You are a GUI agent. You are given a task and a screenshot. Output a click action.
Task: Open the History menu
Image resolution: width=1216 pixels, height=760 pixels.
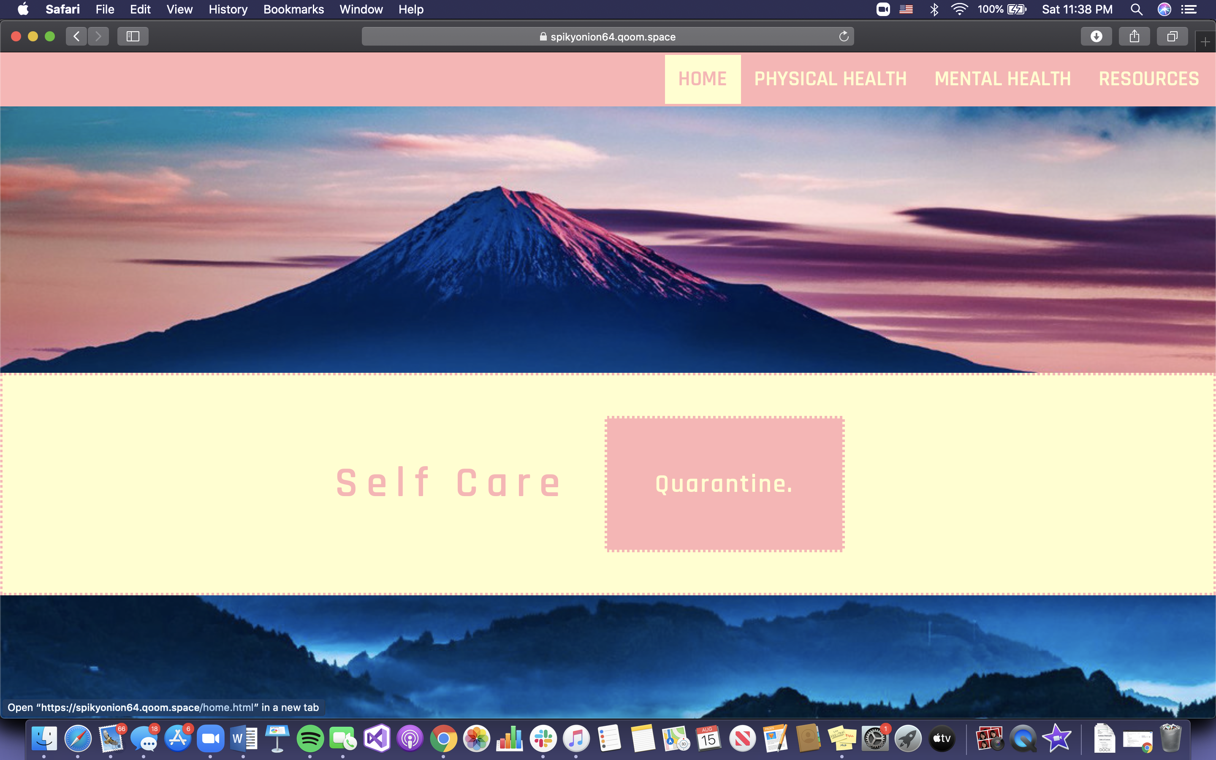(x=228, y=9)
